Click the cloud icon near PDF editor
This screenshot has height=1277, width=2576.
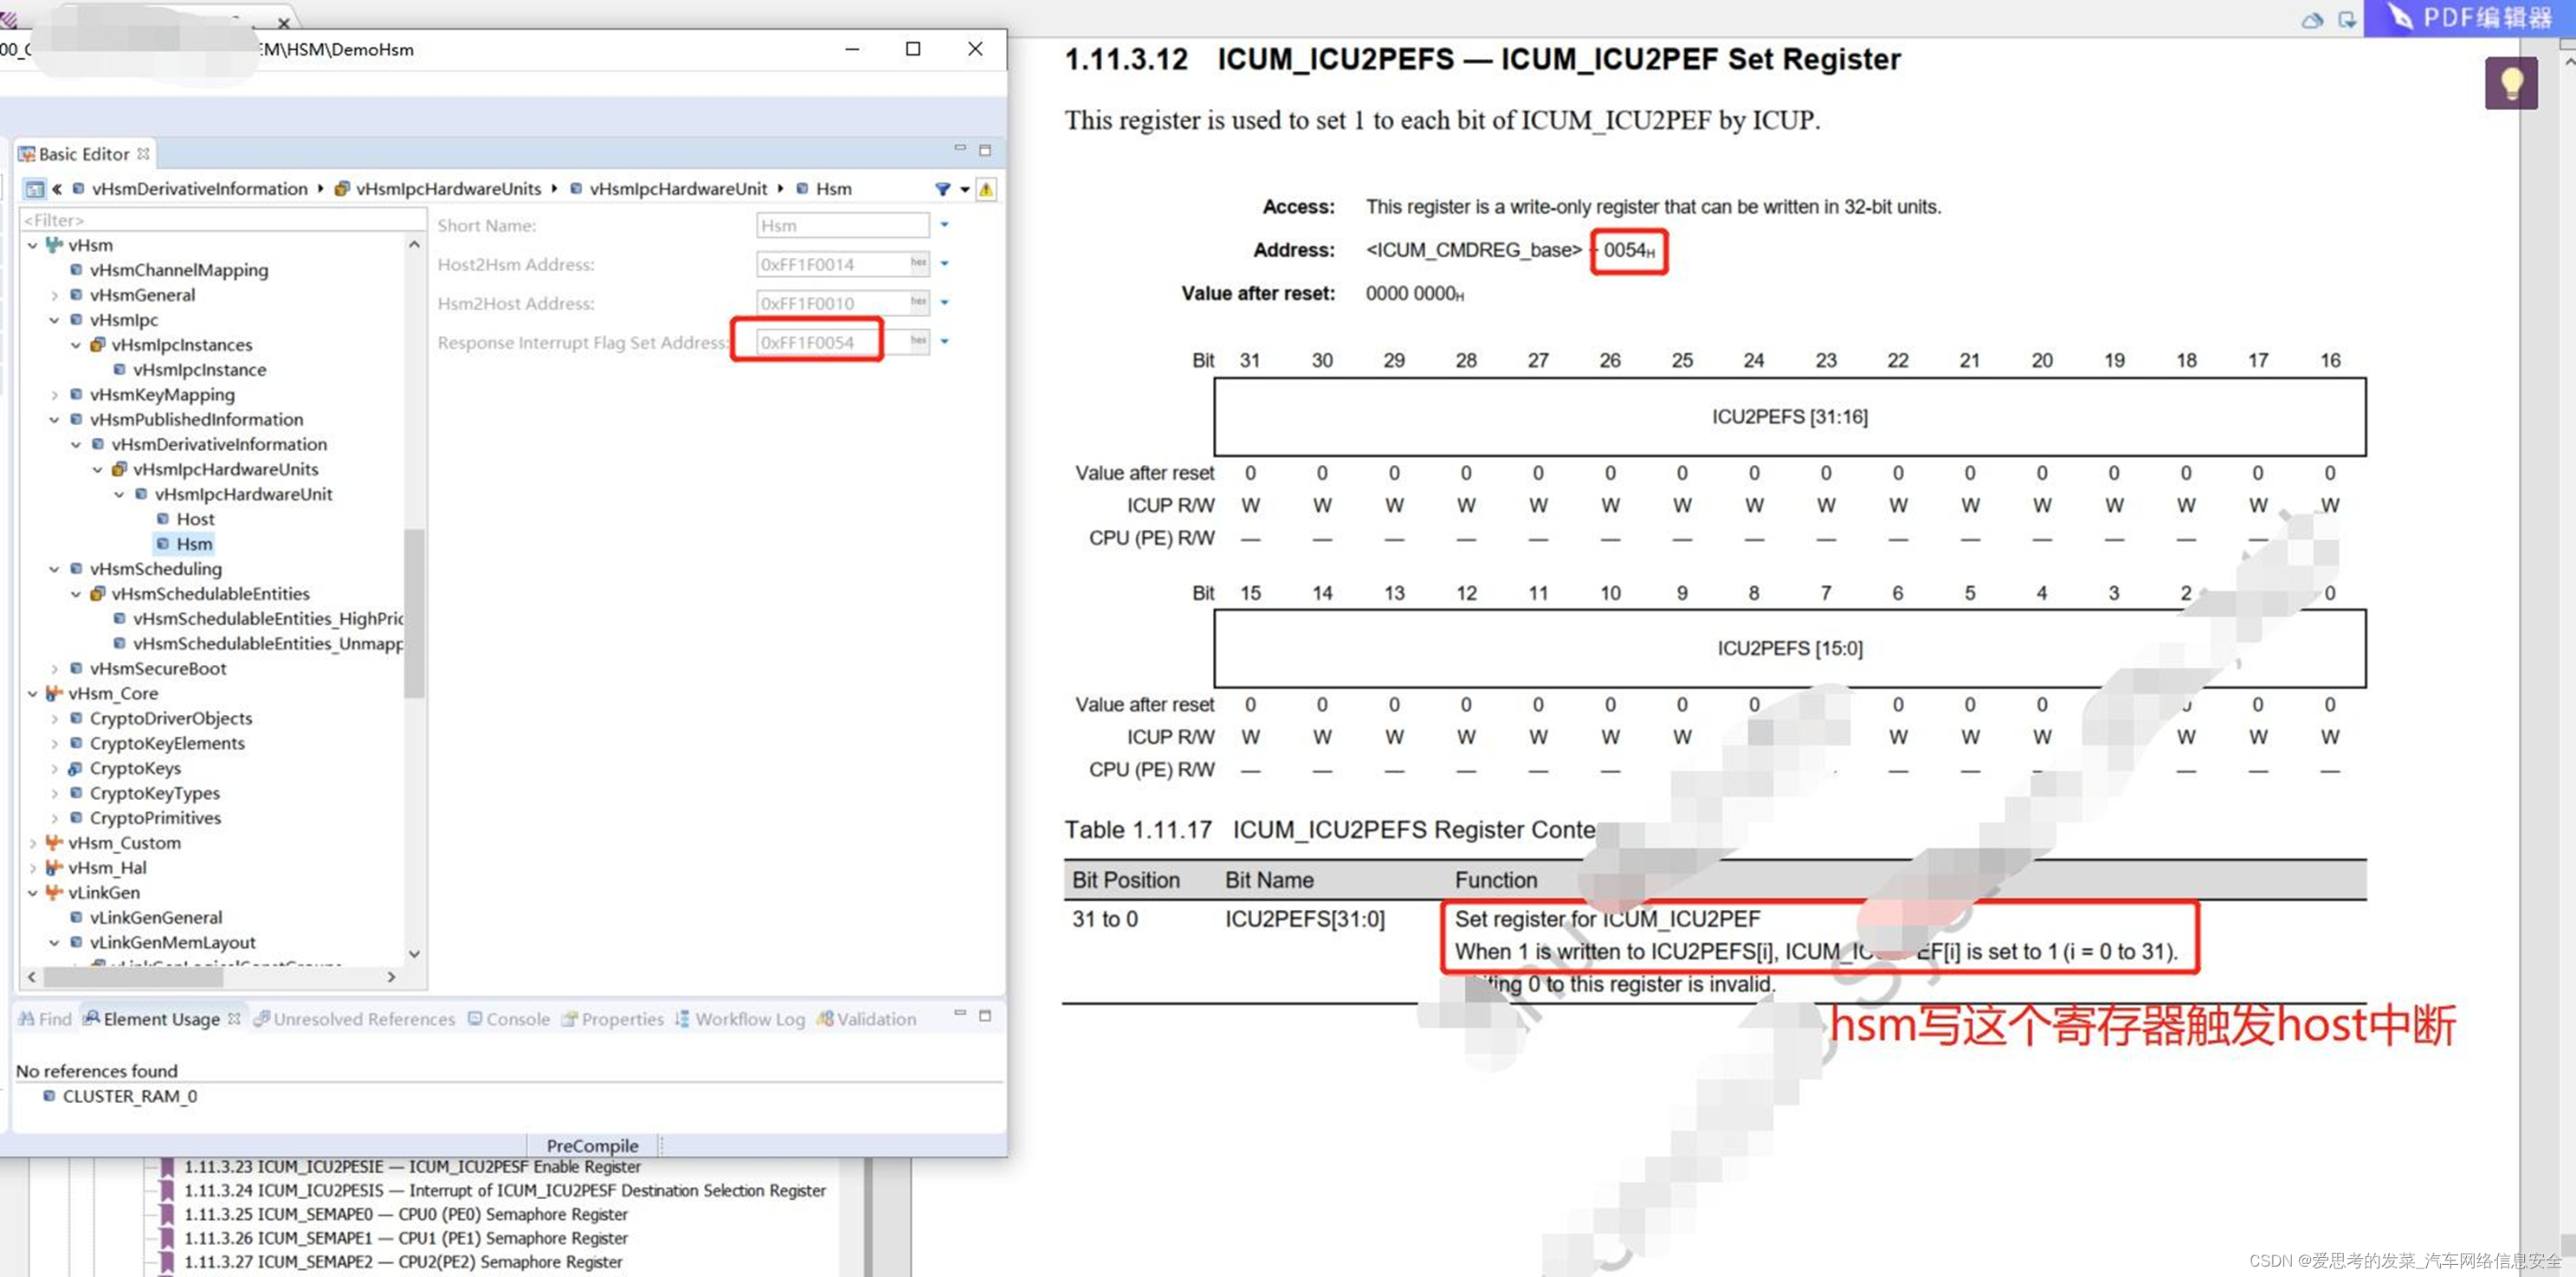(2312, 19)
